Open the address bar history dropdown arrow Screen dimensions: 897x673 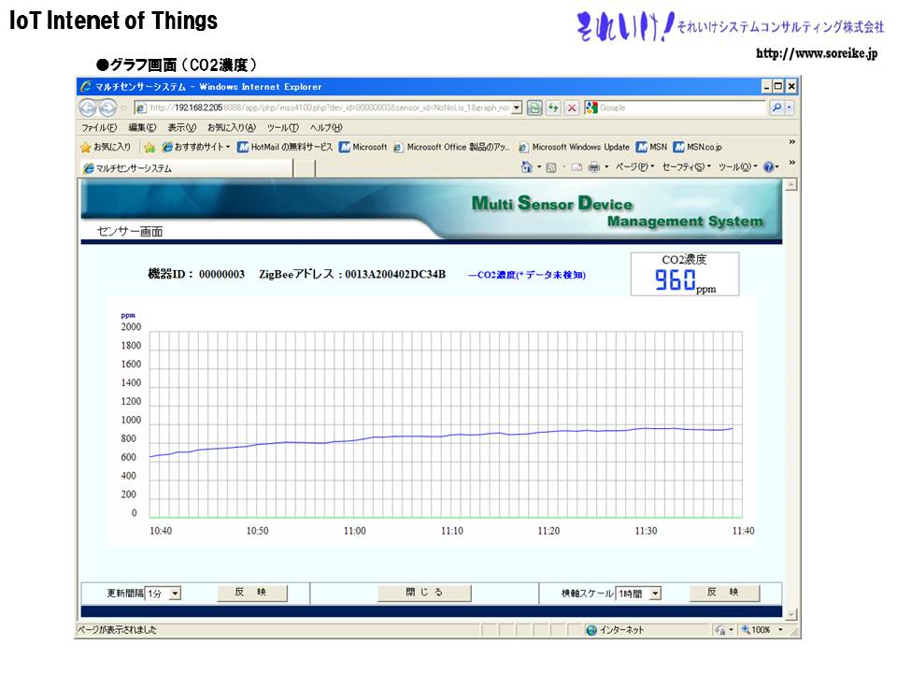[x=517, y=107]
